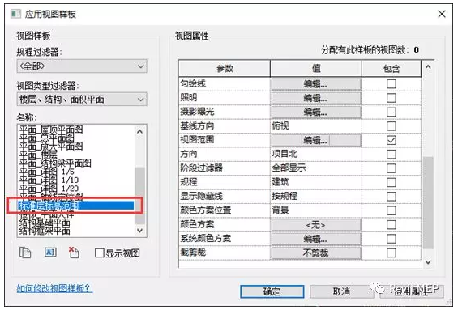Select 平面_详图 1/10 template
The width and height of the screenshot is (458, 310).
point(49,180)
